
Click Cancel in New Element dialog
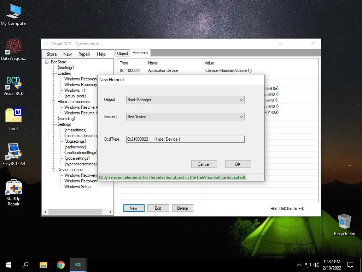click(204, 164)
